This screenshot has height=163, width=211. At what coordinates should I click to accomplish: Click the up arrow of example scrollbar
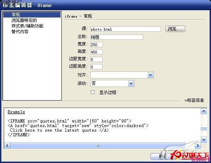click(204, 111)
